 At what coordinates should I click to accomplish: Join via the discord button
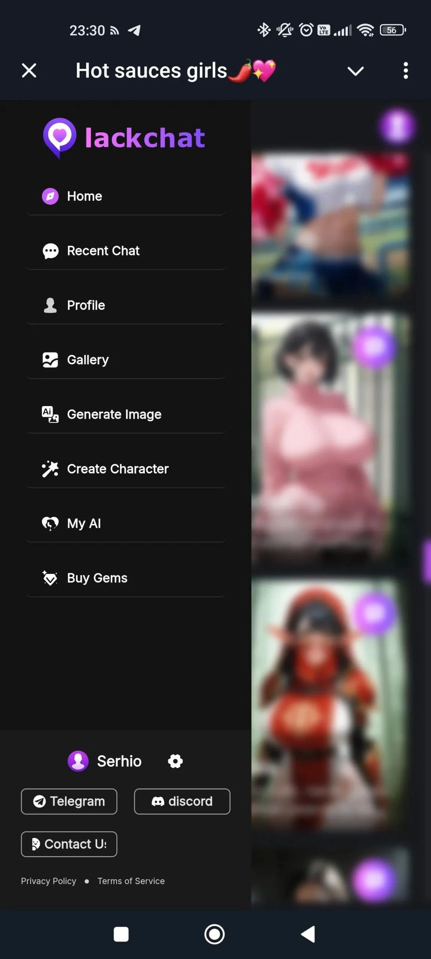click(182, 801)
